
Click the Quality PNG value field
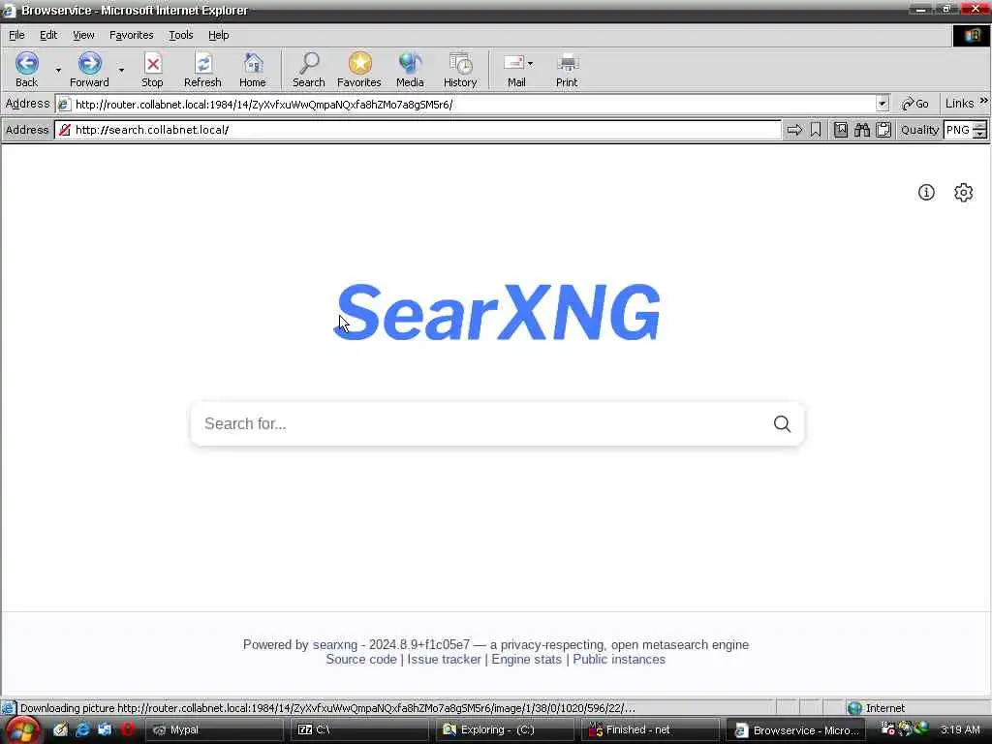pyautogui.click(x=958, y=130)
